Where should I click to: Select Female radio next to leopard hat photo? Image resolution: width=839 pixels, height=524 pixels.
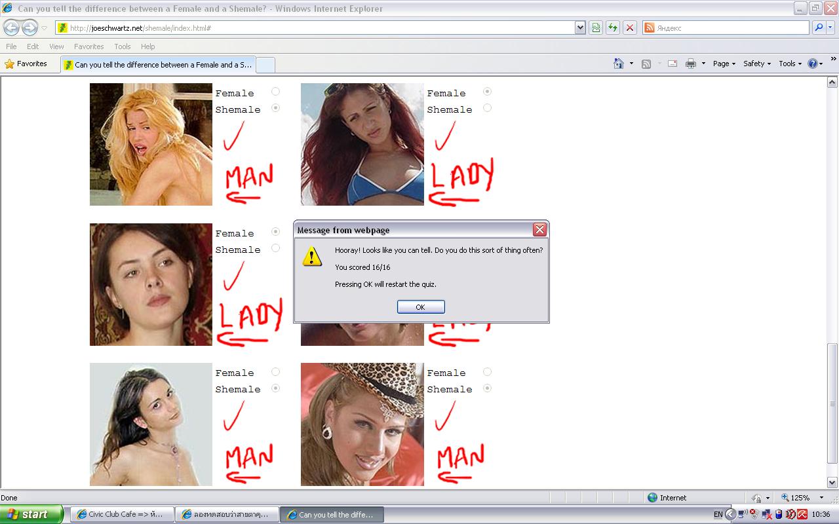(x=487, y=371)
